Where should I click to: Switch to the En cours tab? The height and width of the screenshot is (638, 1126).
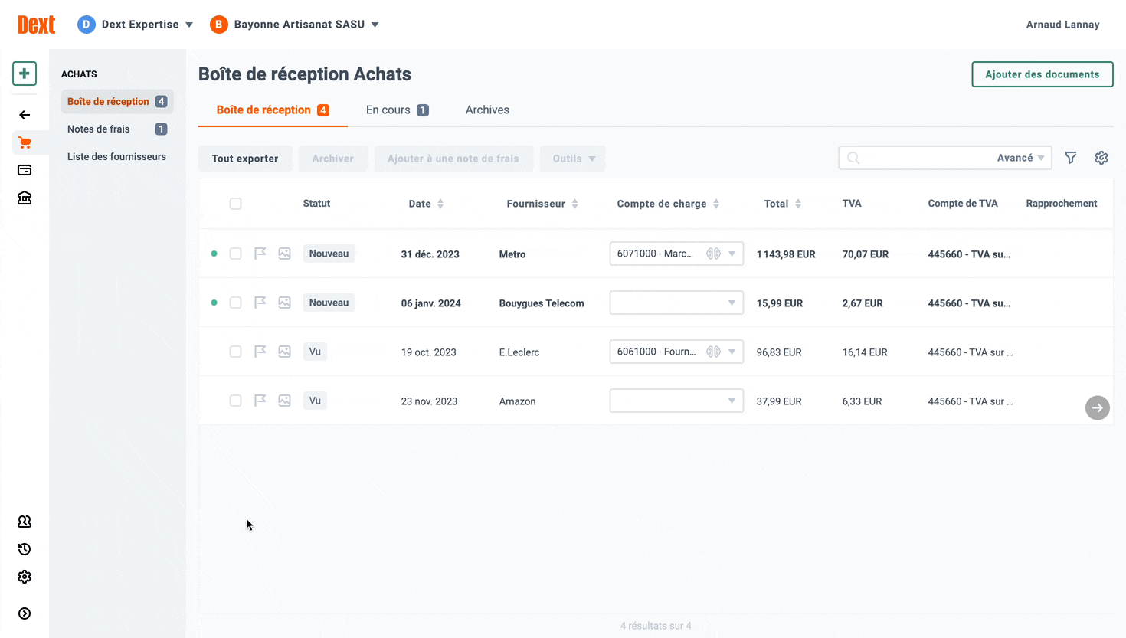coord(397,110)
